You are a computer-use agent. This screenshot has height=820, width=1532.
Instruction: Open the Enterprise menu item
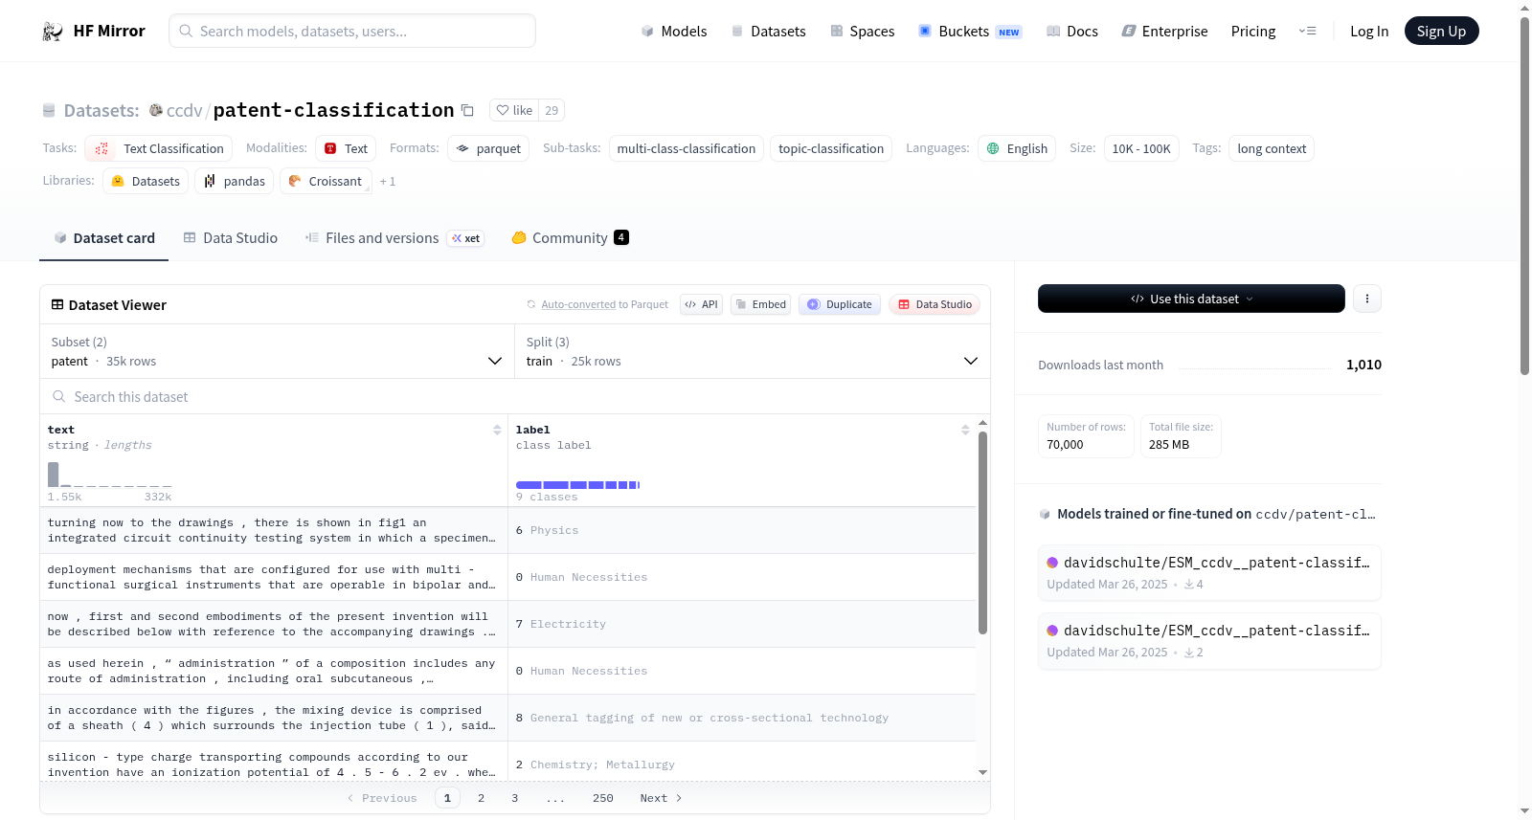point(1165,32)
